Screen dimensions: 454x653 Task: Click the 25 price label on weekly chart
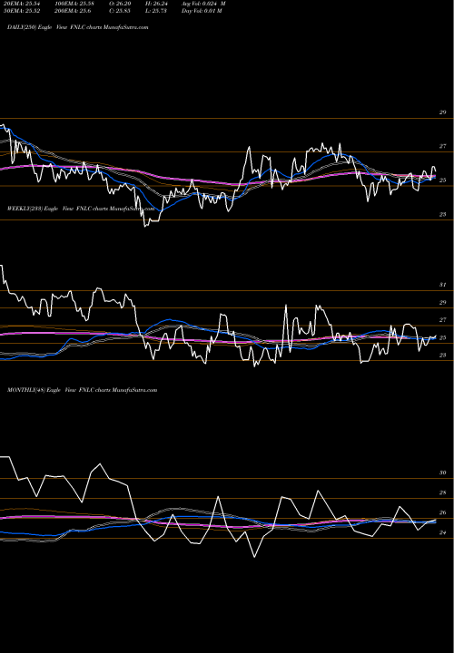(443, 337)
